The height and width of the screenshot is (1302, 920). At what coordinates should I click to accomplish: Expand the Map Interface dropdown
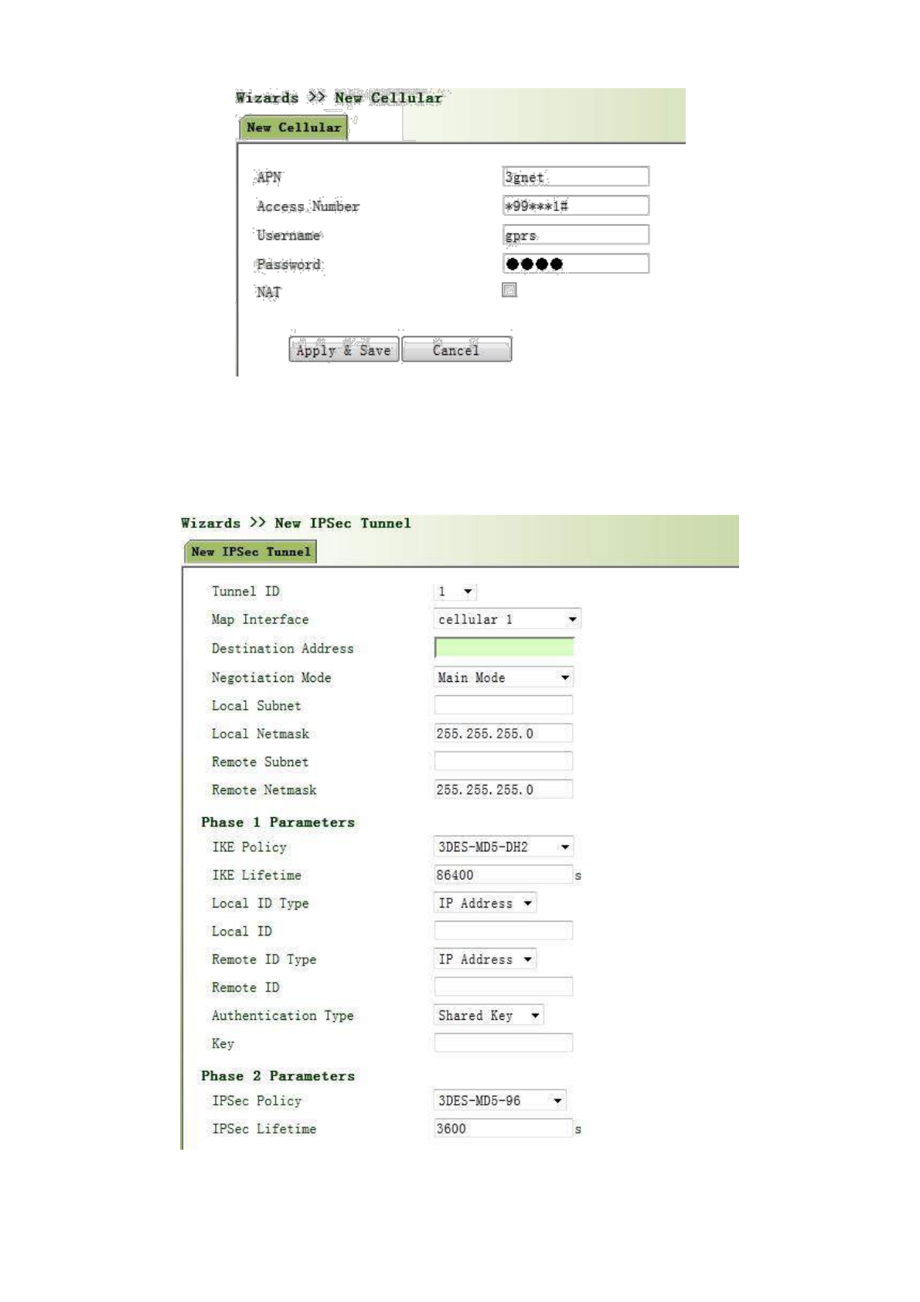(507, 619)
